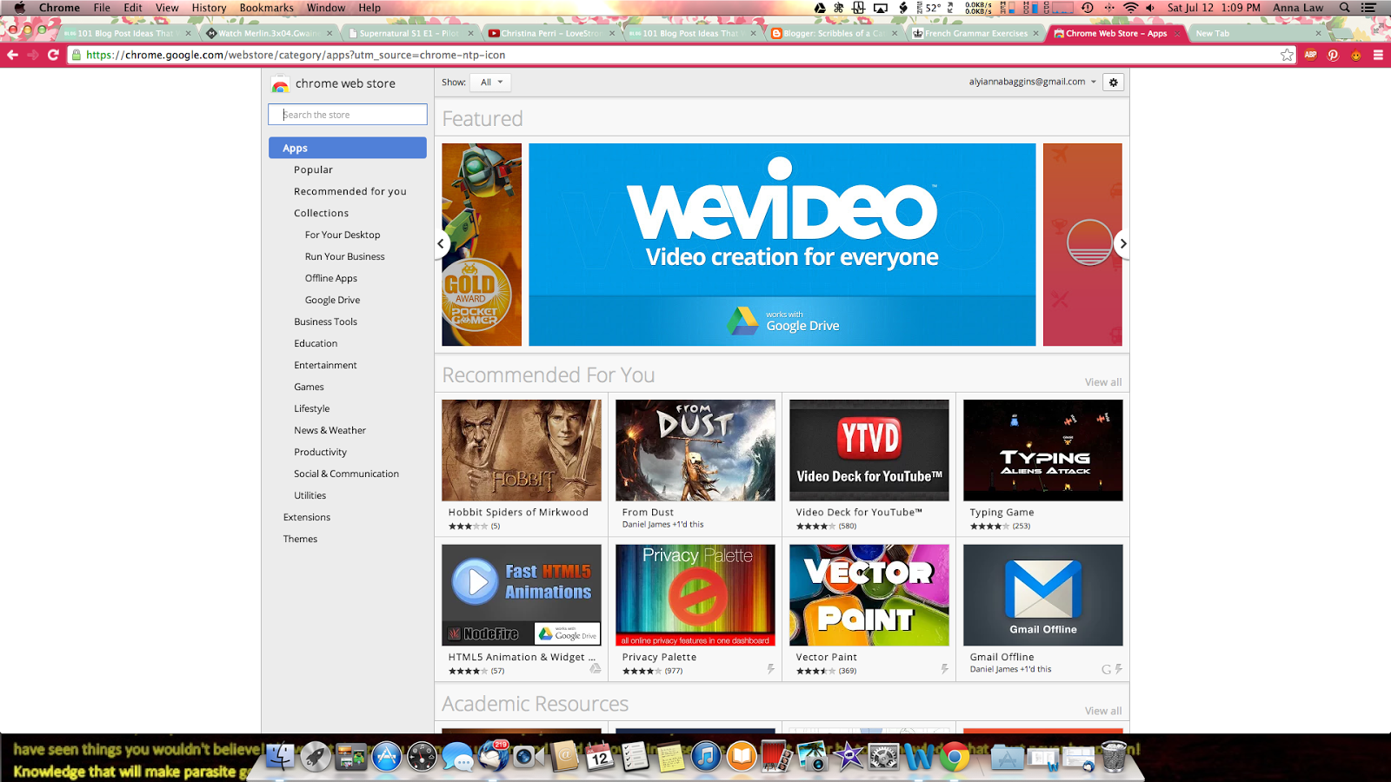Open the Trash in the dock
The width and height of the screenshot is (1391, 782).
coord(1114,758)
